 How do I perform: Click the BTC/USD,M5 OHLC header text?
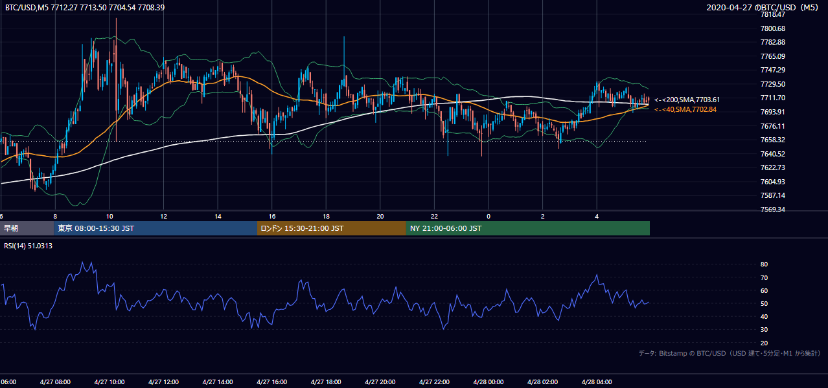(x=85, y=8)
